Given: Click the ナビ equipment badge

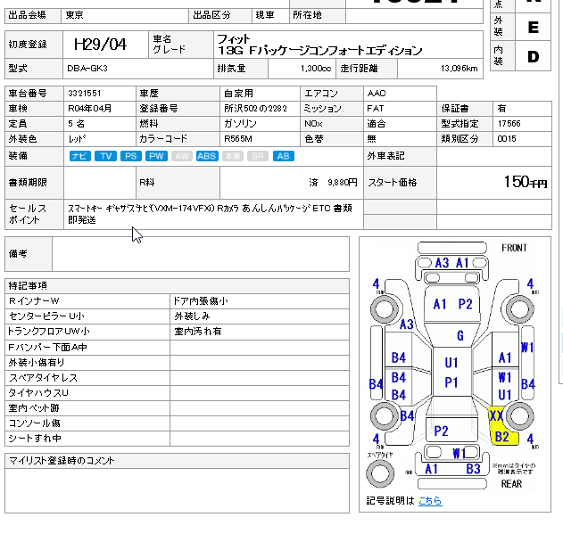Looking at the screenshot, I should 79,156.
